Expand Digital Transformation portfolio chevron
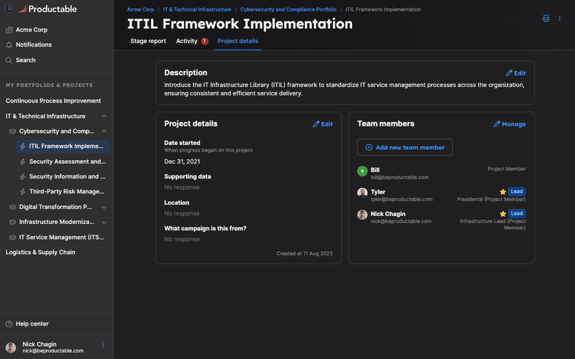The width and height of the screenshot is (575, 359). click(x=103, y=207)
